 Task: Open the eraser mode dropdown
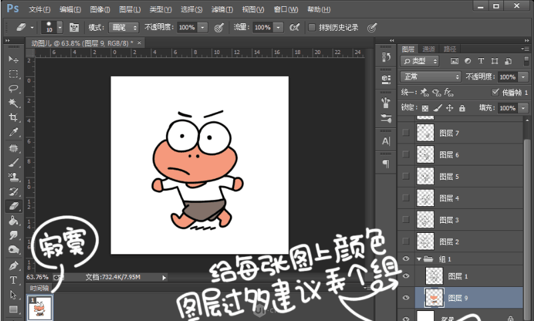(123, 27)
